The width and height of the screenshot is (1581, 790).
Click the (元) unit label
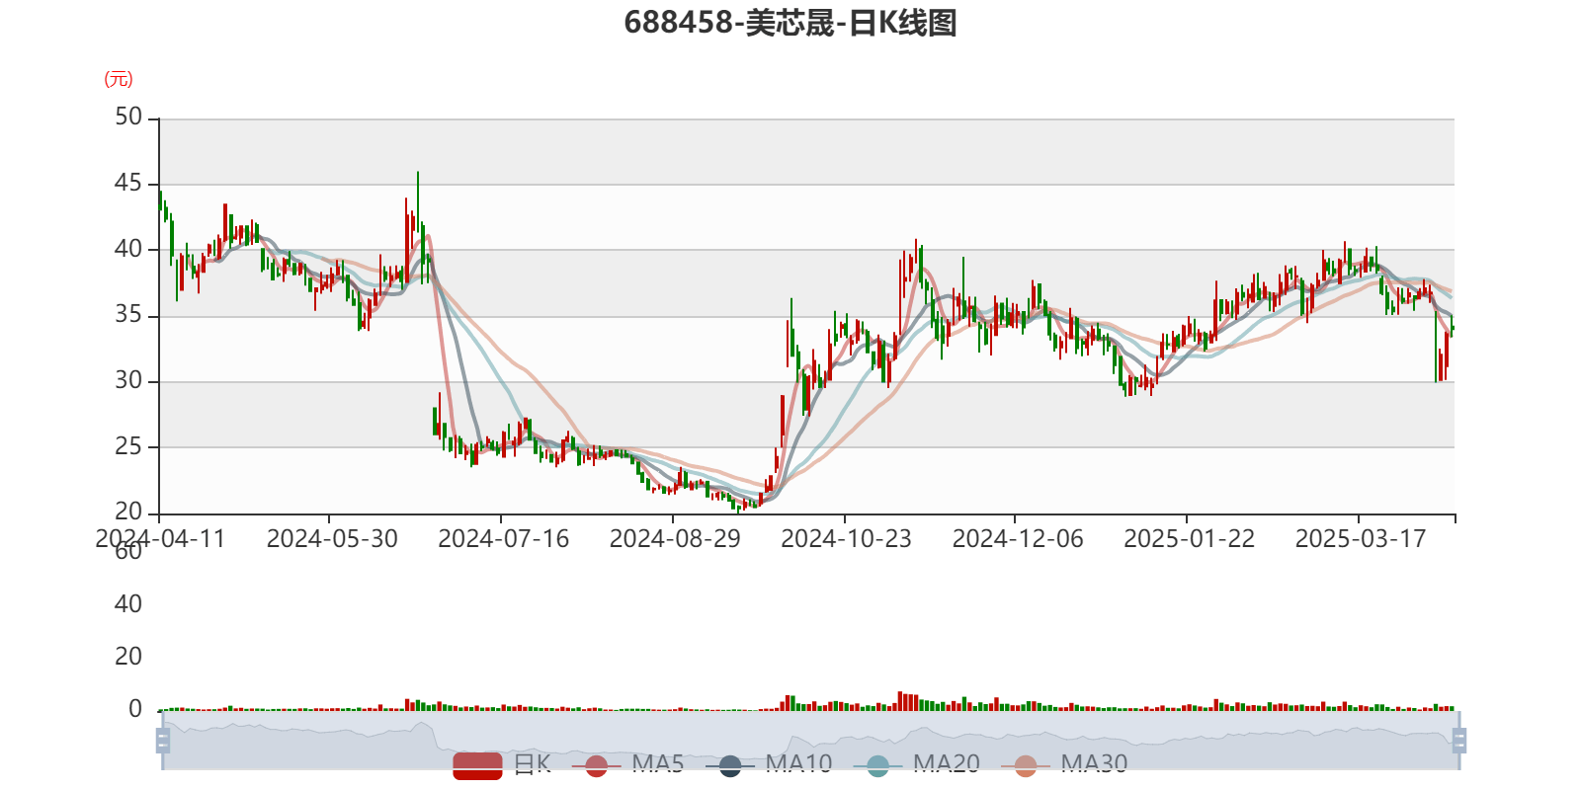[119, 79]
